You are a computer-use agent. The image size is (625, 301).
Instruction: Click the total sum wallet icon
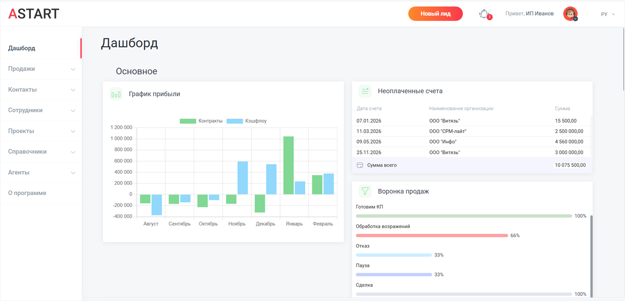(360, 165)
